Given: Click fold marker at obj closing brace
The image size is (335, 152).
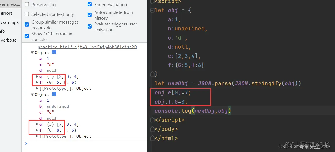Looking at the screenshot, I should pyautogui.click(x=152, y=74).
